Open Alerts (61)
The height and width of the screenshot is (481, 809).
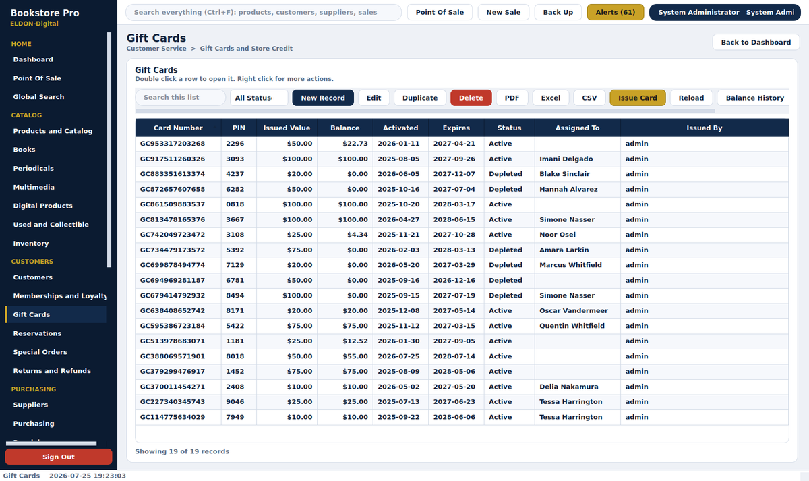(616, 12)
